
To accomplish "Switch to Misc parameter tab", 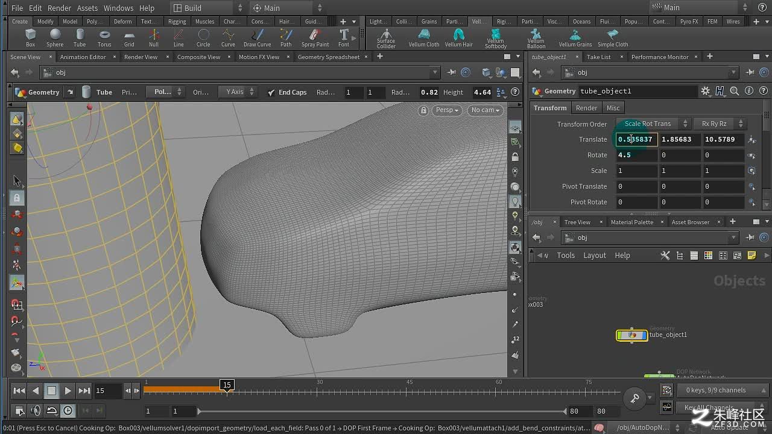I will [x=613, y=108].
